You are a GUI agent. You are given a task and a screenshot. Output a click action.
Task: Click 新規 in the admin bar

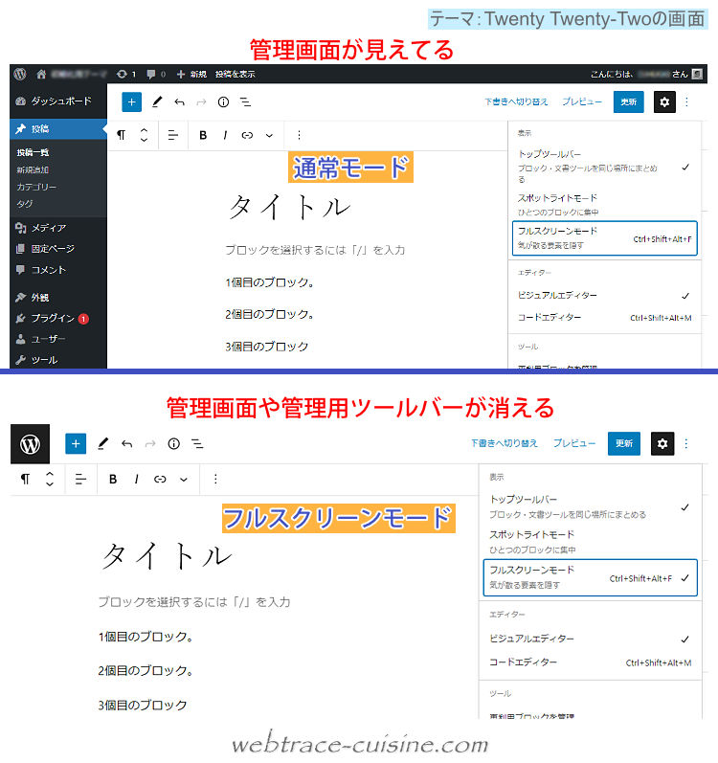(x=191, y=74)
